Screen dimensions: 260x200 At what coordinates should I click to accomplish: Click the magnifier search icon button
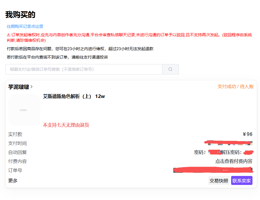170,69
